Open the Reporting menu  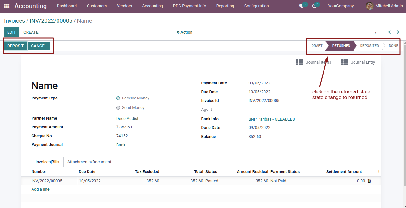point(225,6)
